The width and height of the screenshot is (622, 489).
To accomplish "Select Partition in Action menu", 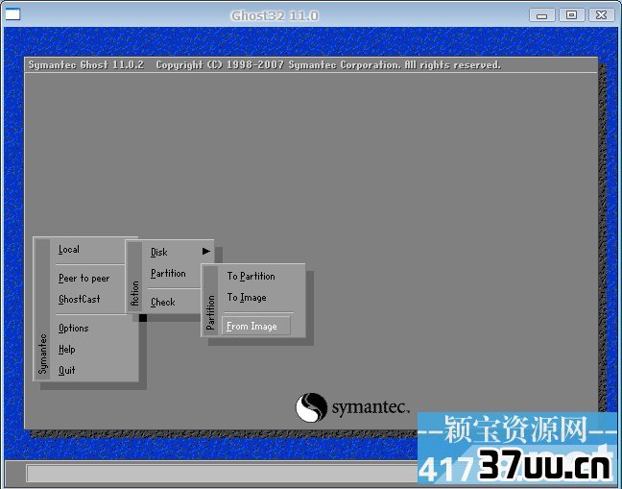I will [x=168, y=273].
